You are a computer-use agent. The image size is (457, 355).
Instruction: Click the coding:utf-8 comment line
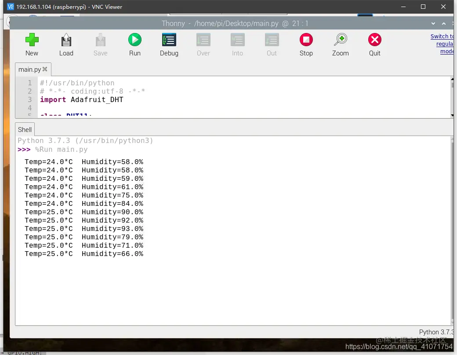(92, 91)
